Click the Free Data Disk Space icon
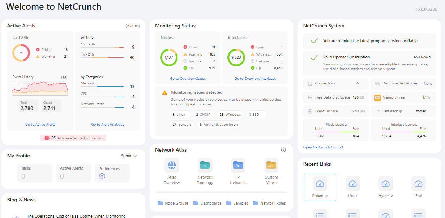Screen dimensions: 445x218 click(310, 97)
